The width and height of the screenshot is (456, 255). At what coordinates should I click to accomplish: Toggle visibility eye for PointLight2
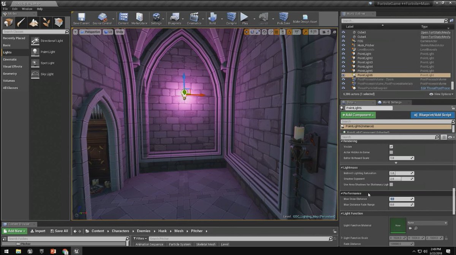point(344,58)
